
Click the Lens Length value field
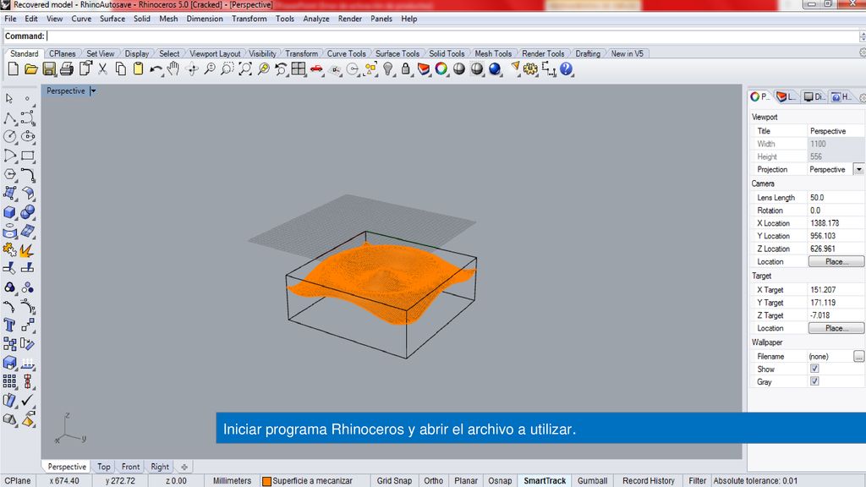(x=836, y=197)
